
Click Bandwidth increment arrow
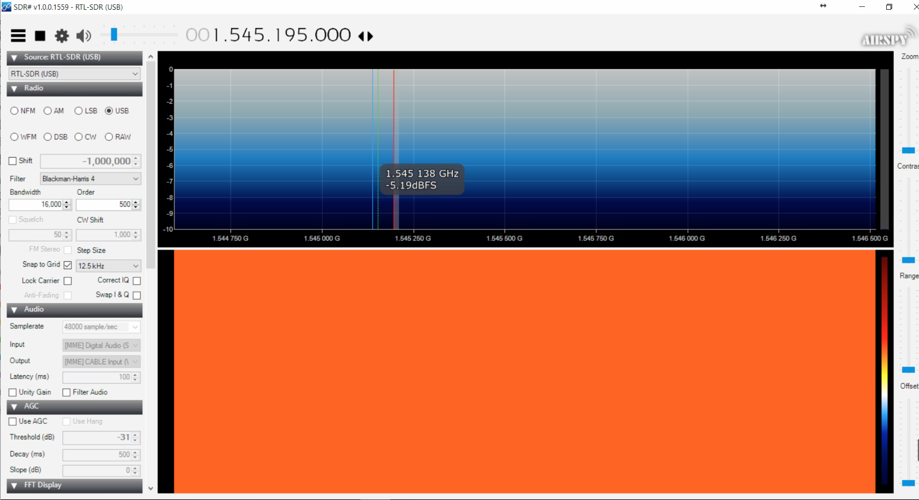tap(67, 202)
